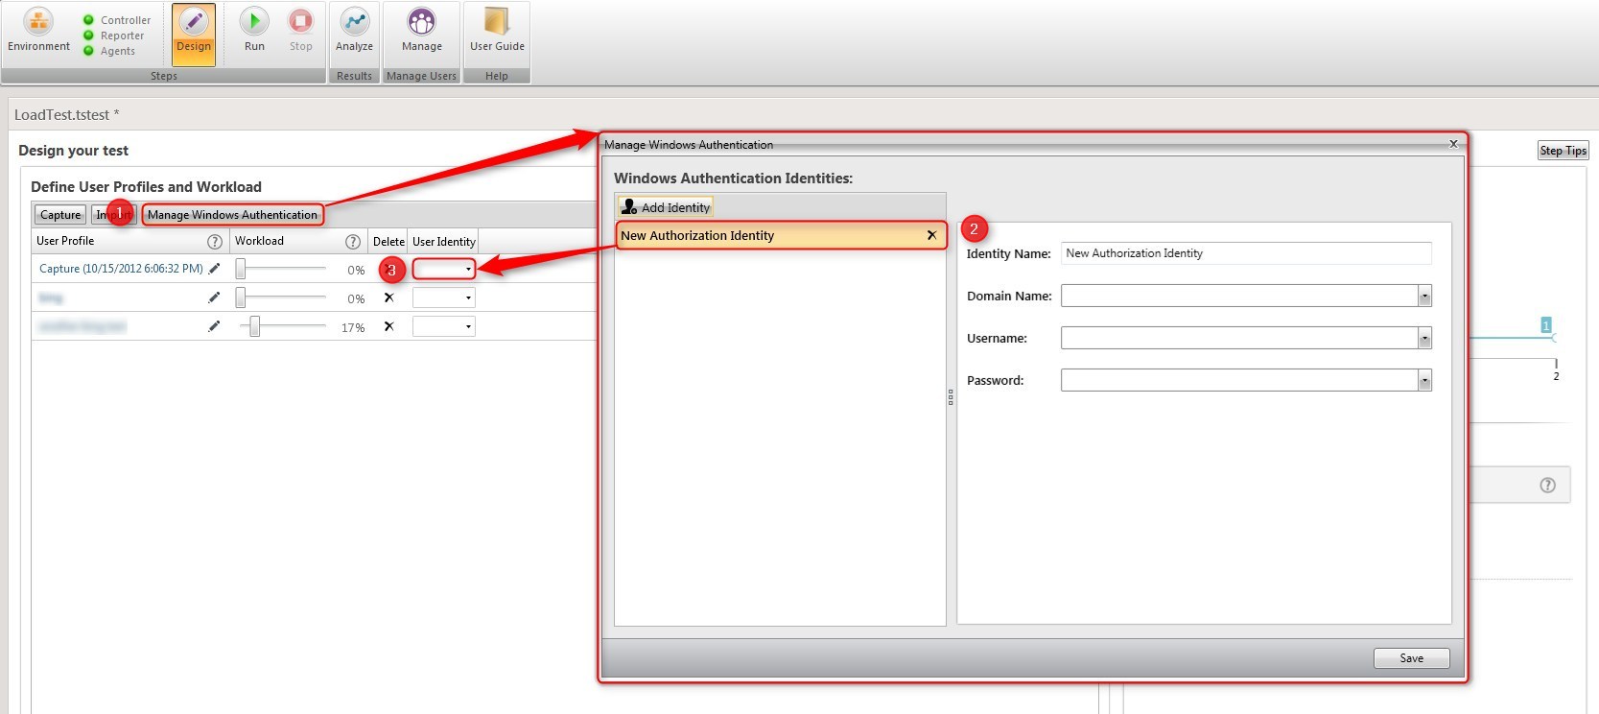Delete the second user profile row
The width and height of the screenshot is (1599, 714).
(388, 297)
